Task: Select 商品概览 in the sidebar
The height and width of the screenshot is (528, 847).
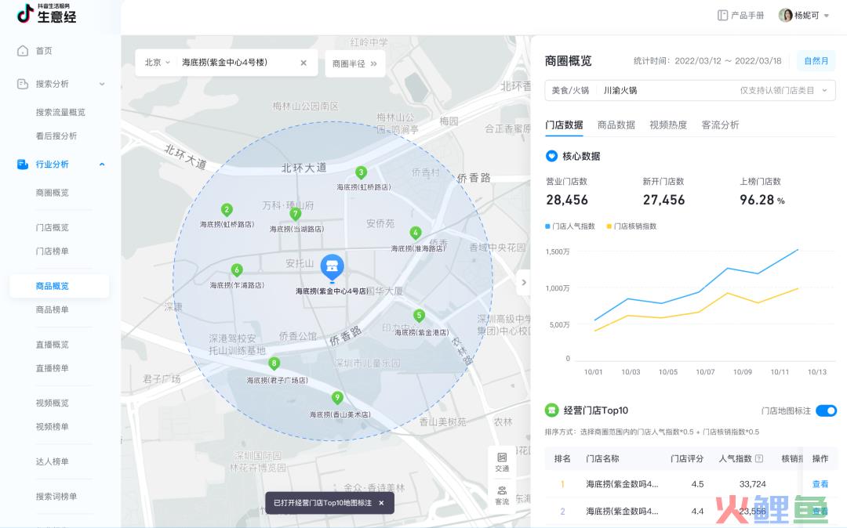Action: point(60,286)
